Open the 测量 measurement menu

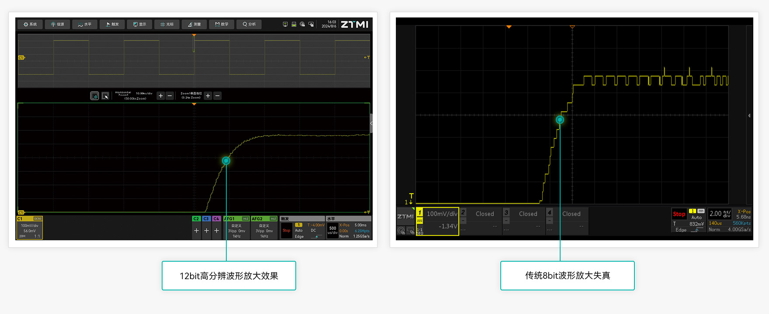pyautogui.click(x=194, y=24)
